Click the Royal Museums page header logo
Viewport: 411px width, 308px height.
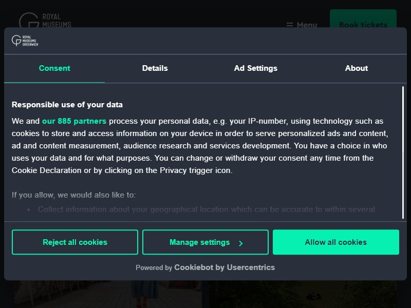(x=45, y=21)
